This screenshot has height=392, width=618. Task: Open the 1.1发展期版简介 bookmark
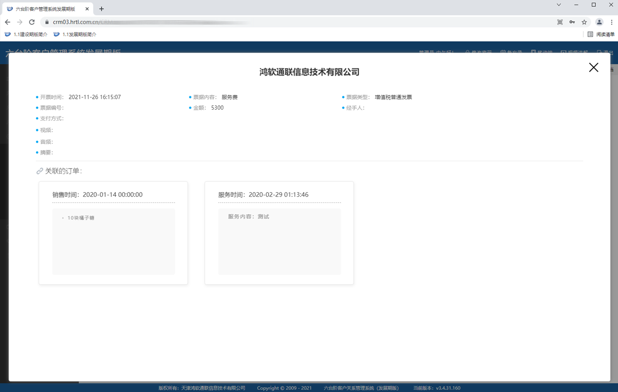point(75,35)
